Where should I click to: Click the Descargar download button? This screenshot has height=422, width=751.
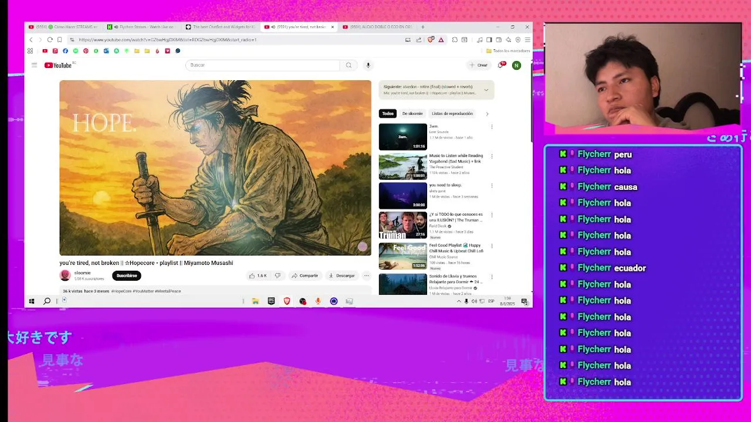(x=341, y=275)
